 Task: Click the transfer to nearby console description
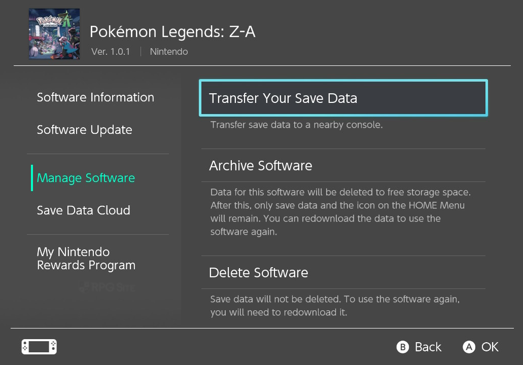[x=296, y=125]
